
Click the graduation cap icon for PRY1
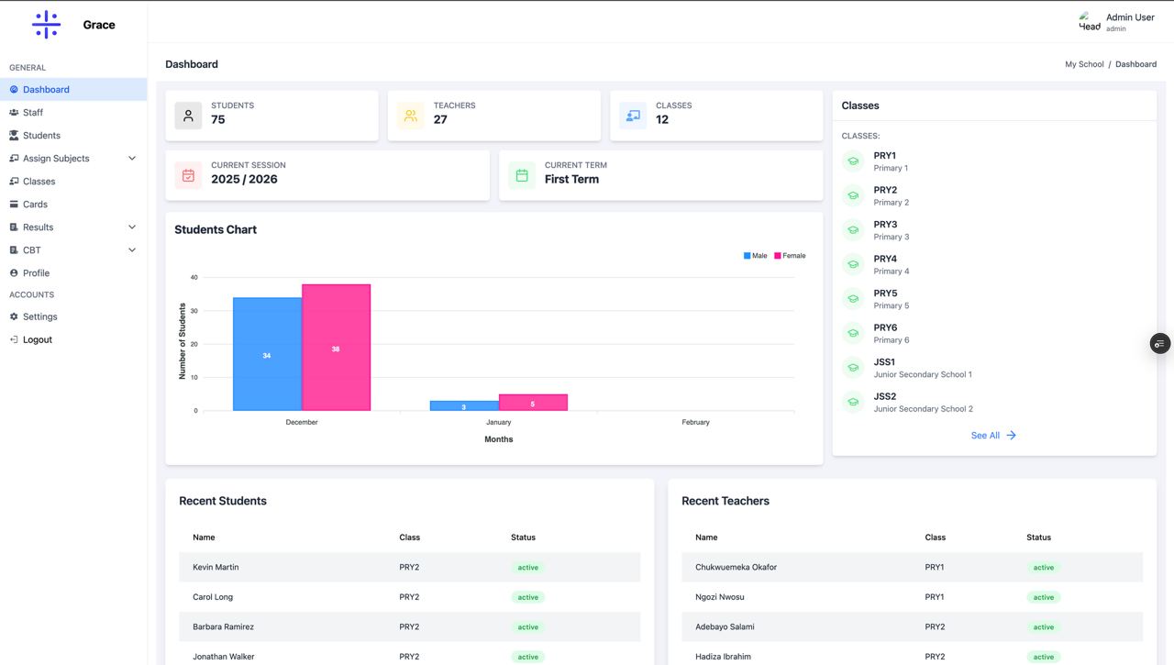click(x=853, y=161)
